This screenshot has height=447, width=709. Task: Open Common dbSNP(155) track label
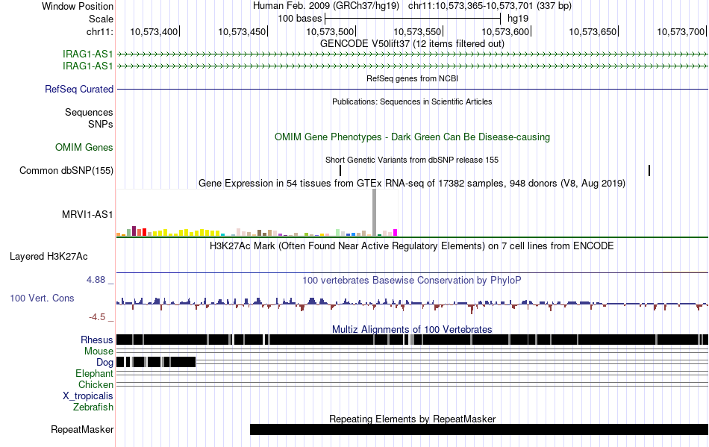coord(66,170)
